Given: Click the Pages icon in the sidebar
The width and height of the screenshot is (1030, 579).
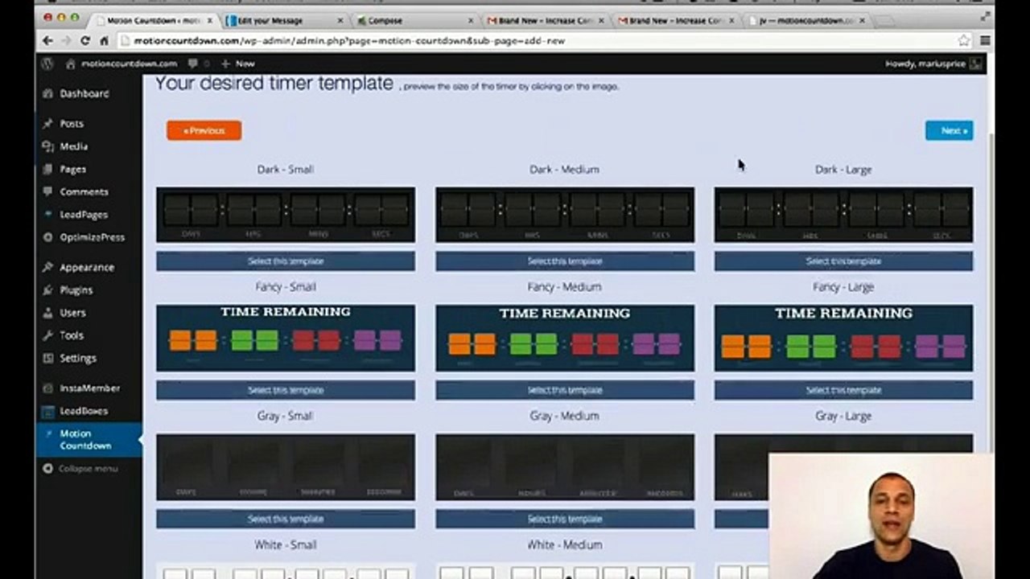Looking at the screenshot, I should 48,169.
